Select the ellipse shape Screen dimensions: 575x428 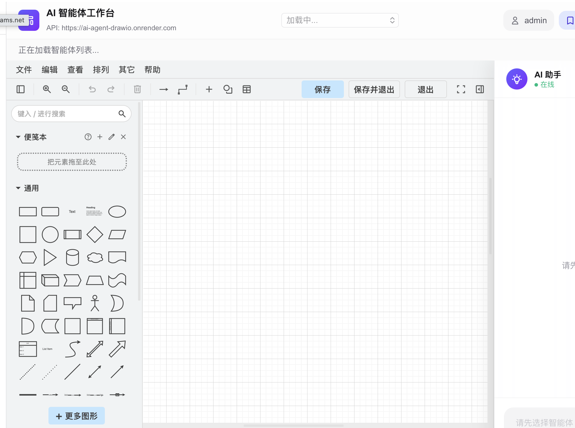tap(117, 212)
